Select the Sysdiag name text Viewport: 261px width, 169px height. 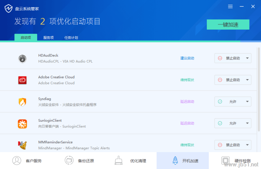click(45, 99)
